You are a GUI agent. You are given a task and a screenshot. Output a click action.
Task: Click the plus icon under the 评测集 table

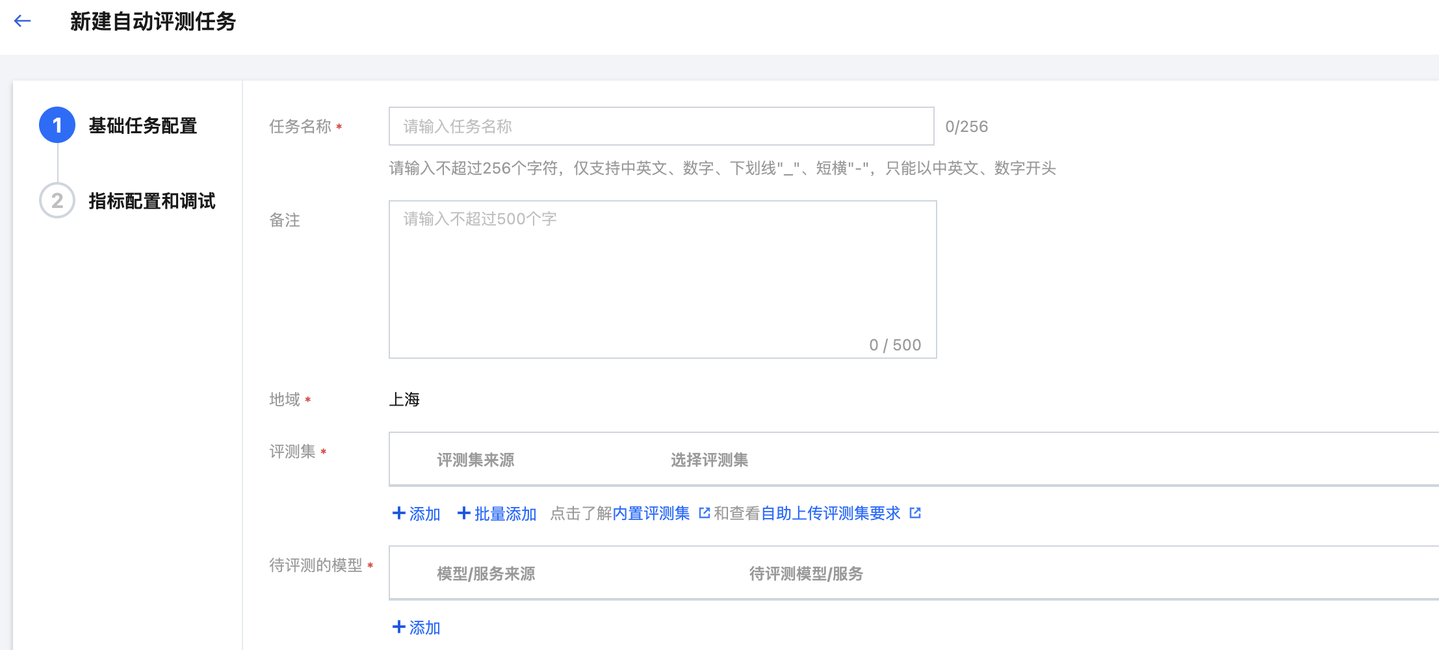pyautogui.click(x=399, y=513)
